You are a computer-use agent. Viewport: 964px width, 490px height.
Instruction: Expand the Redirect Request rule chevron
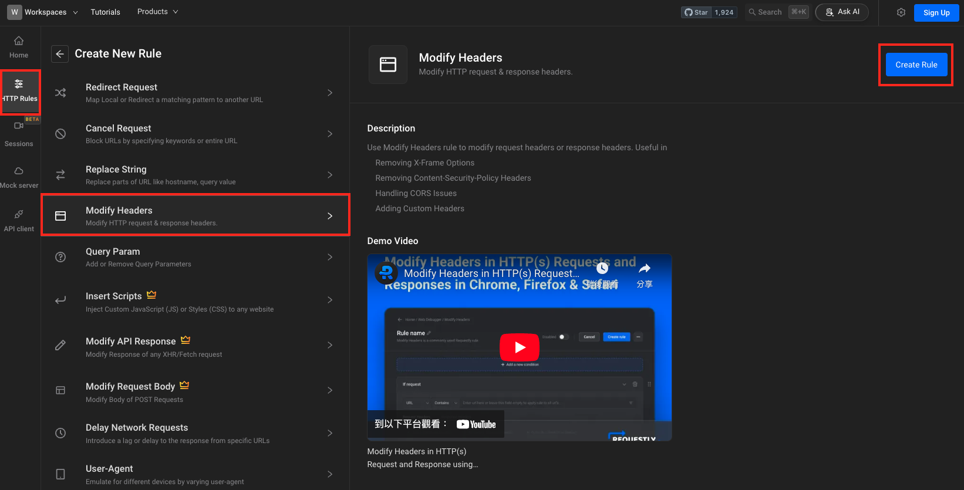point(330,93)
